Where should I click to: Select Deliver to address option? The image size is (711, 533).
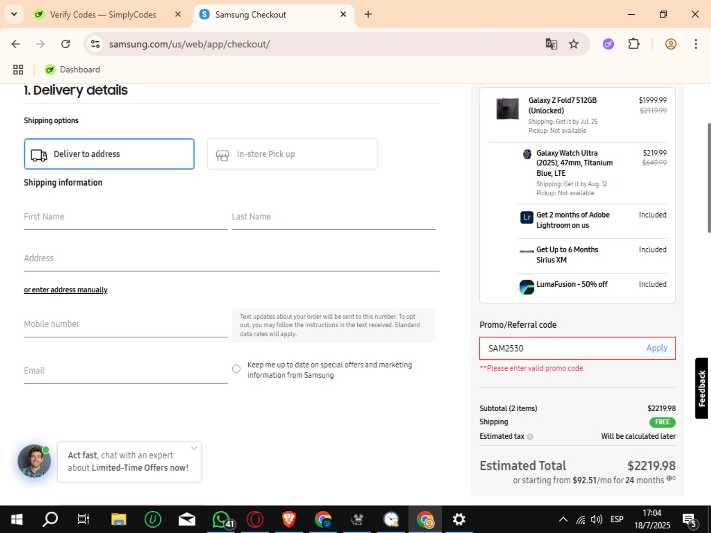109,154
